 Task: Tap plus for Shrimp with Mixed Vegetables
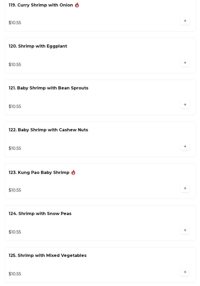pos(185,272)
